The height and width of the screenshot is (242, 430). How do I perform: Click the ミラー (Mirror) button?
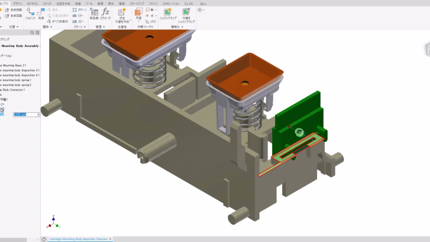tap(79, 16)
